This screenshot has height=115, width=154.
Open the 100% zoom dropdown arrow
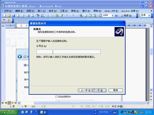(113, 15)
